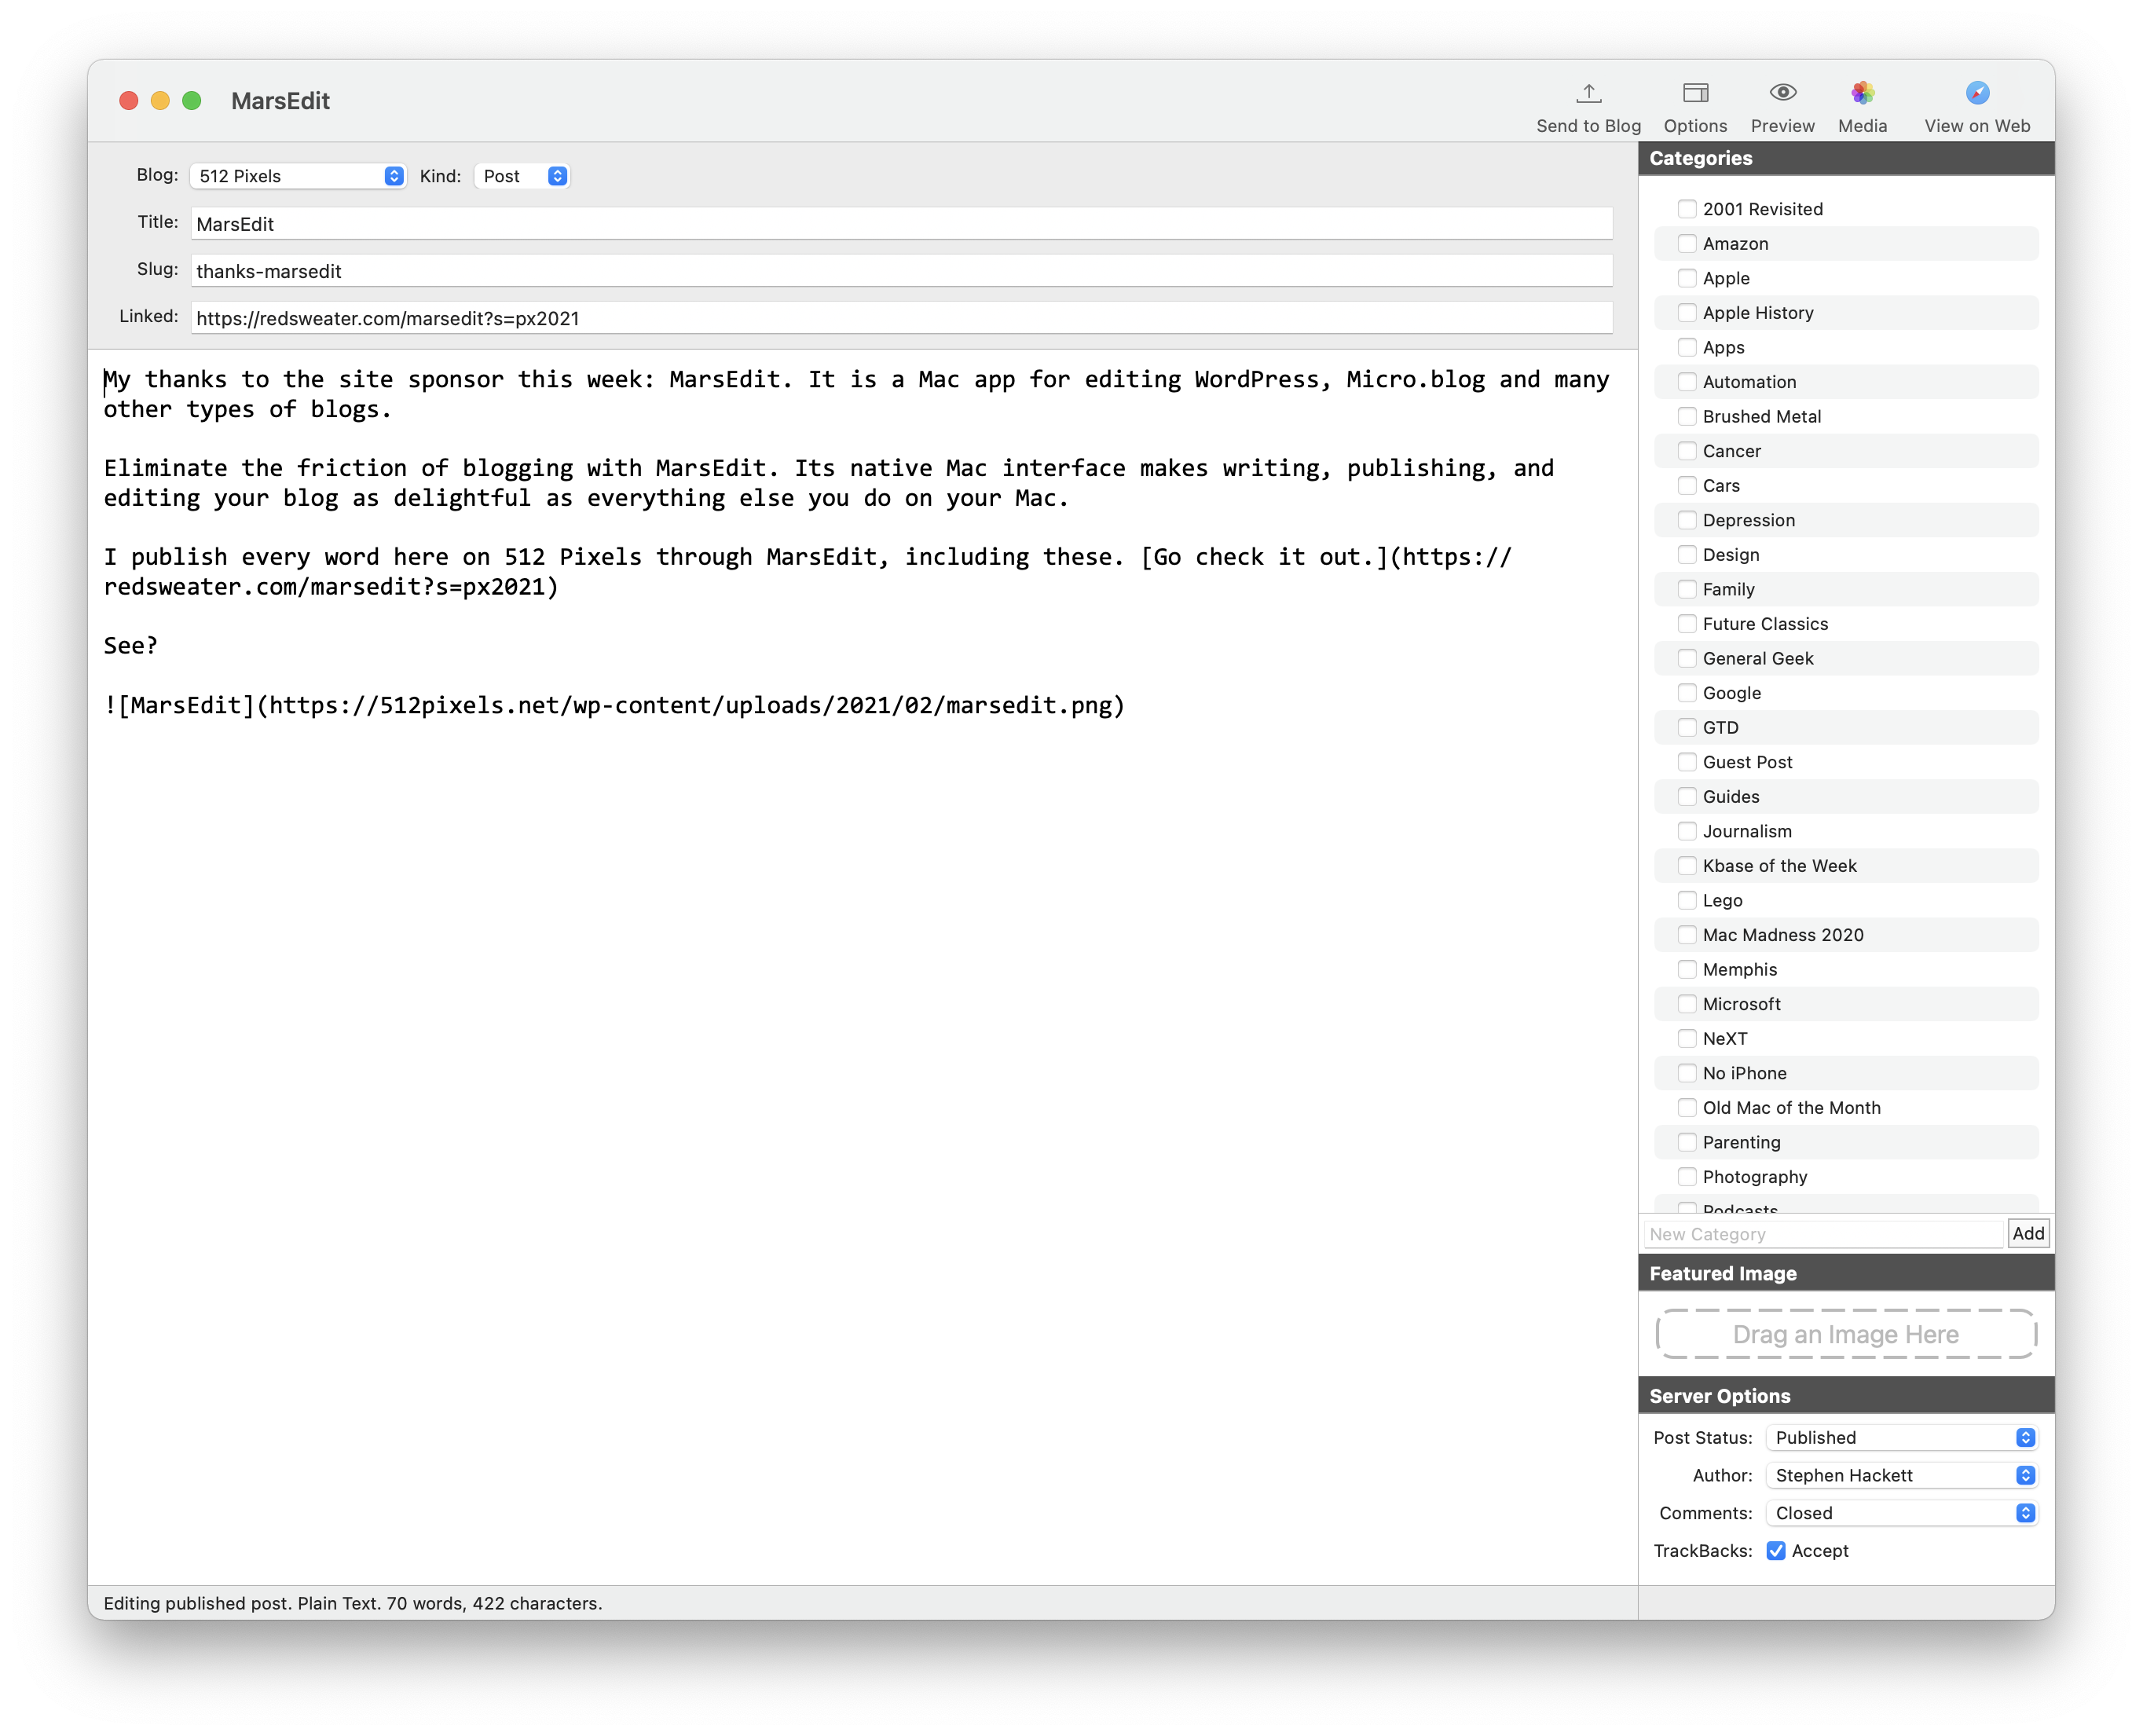Zoom the window with green button
This screenshot has height=1736, width=2143.
pos(192,100)
